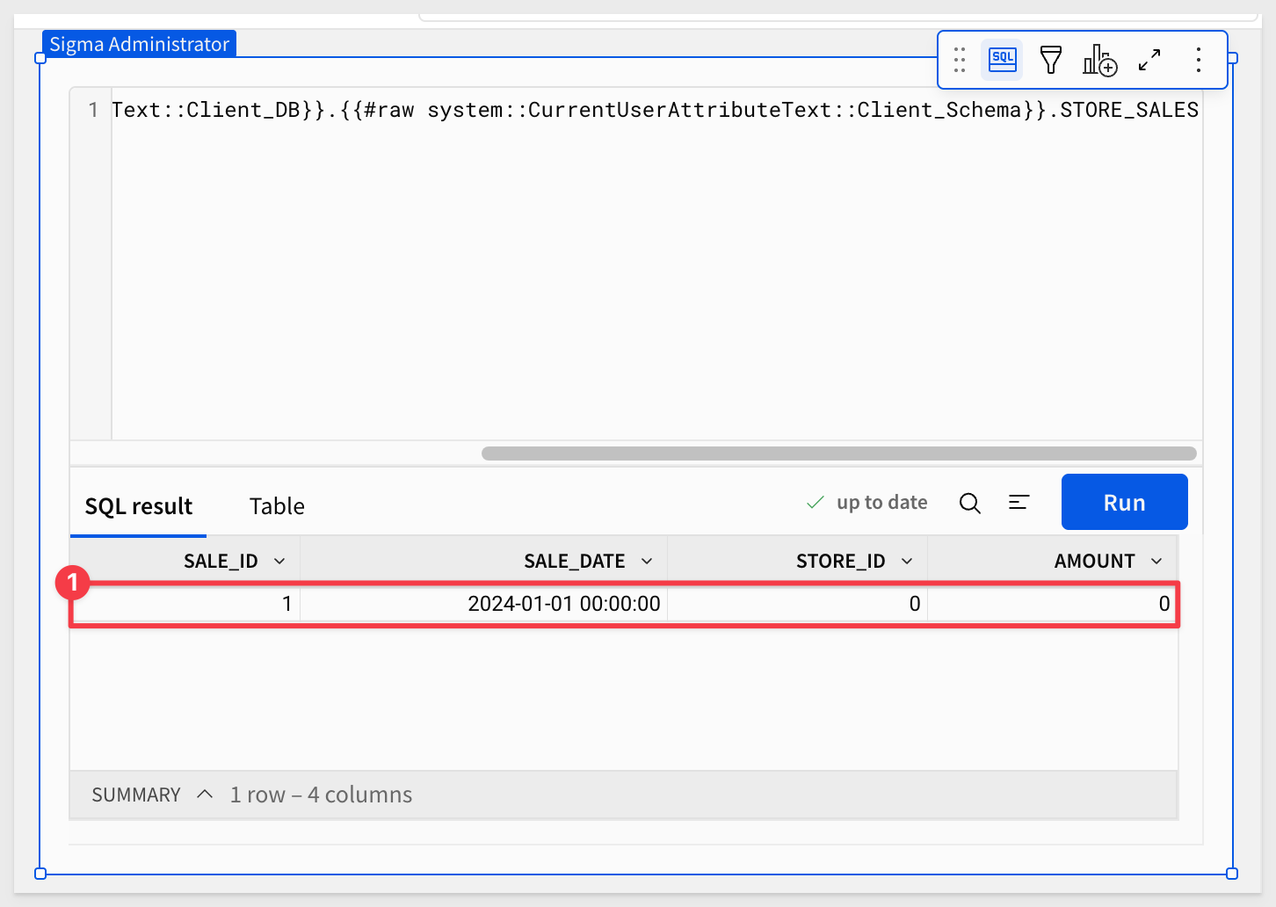Expand the element to full screen

1149,60
